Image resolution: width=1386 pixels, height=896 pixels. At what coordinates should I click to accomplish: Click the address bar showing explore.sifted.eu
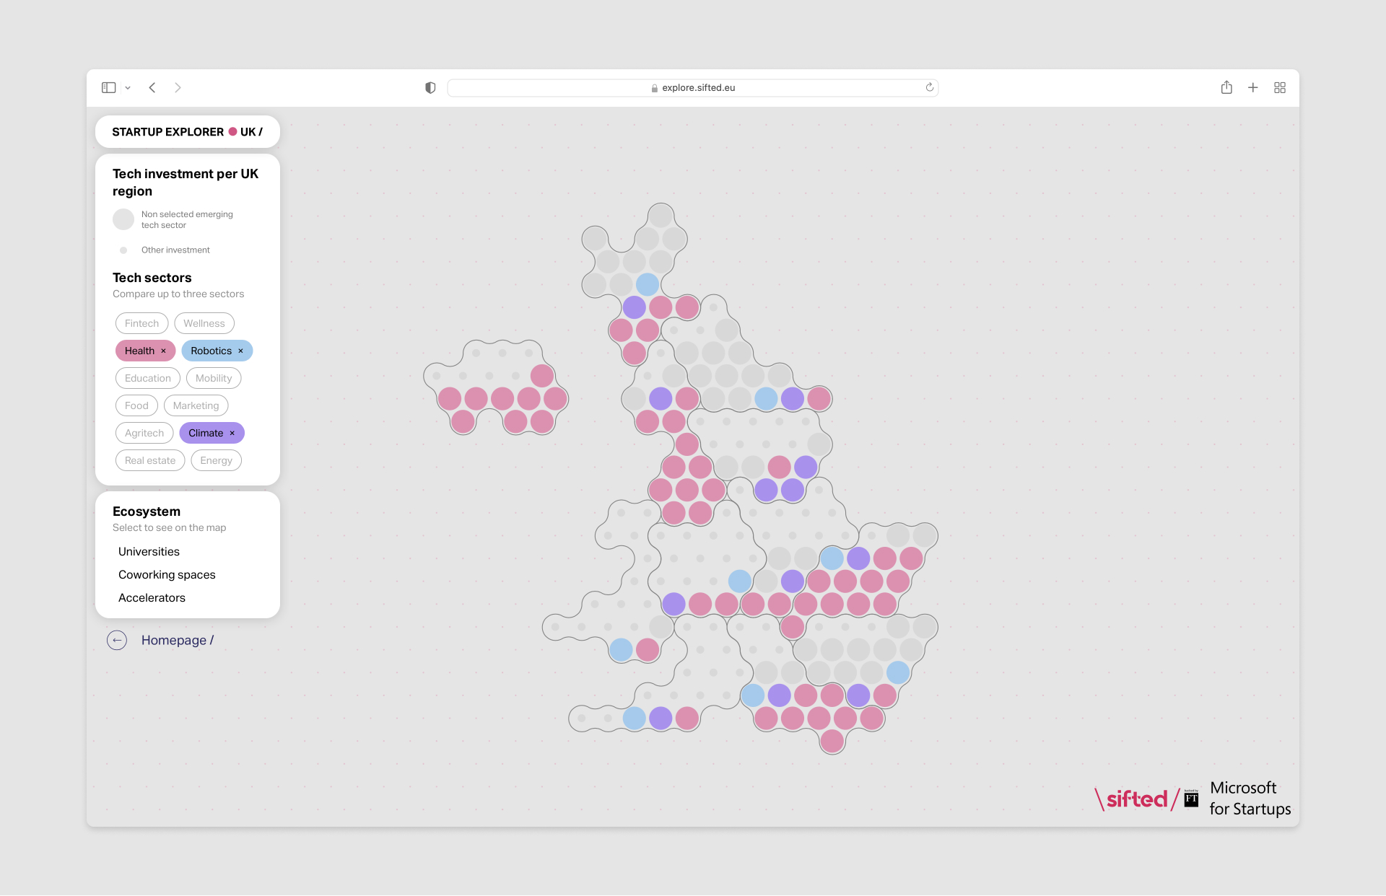pos(693,87)
